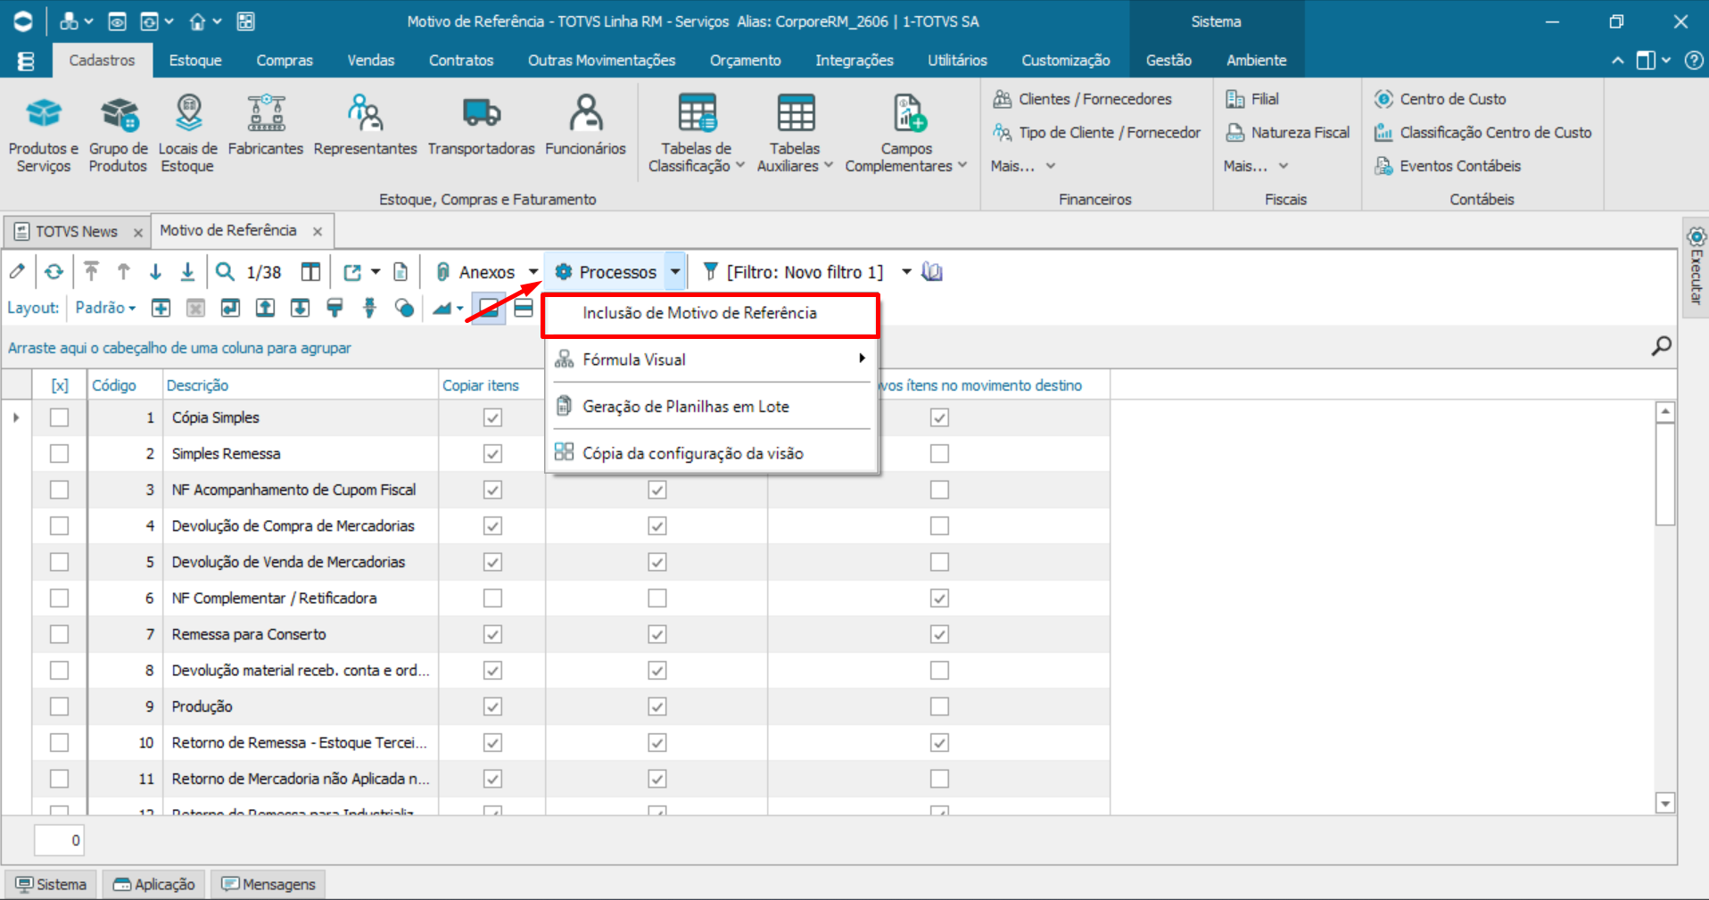Go to next record arrow
The height and width of the screenshot is (900, 1709).
(x=155, y=271)
